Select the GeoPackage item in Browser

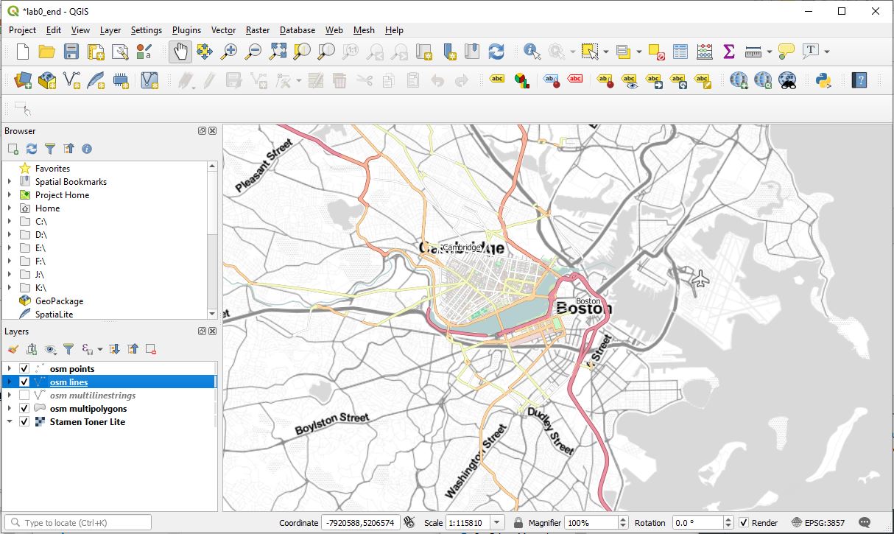coord(59,301)
